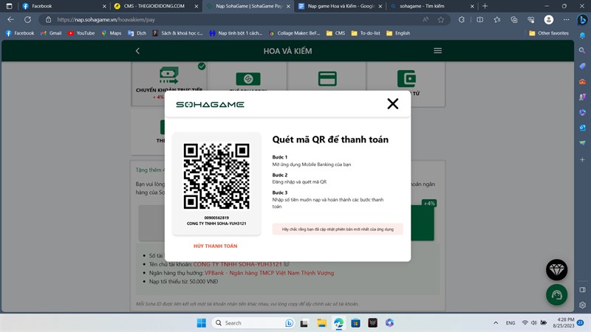The height and width of the screenshot is (332, 591).
Task: Open the favorites list icon
Action: pos(496,20)
